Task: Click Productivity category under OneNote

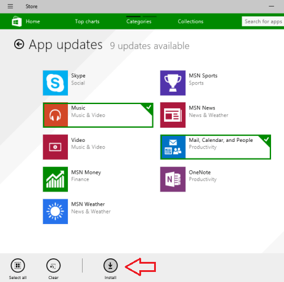Action: [203, 179]
